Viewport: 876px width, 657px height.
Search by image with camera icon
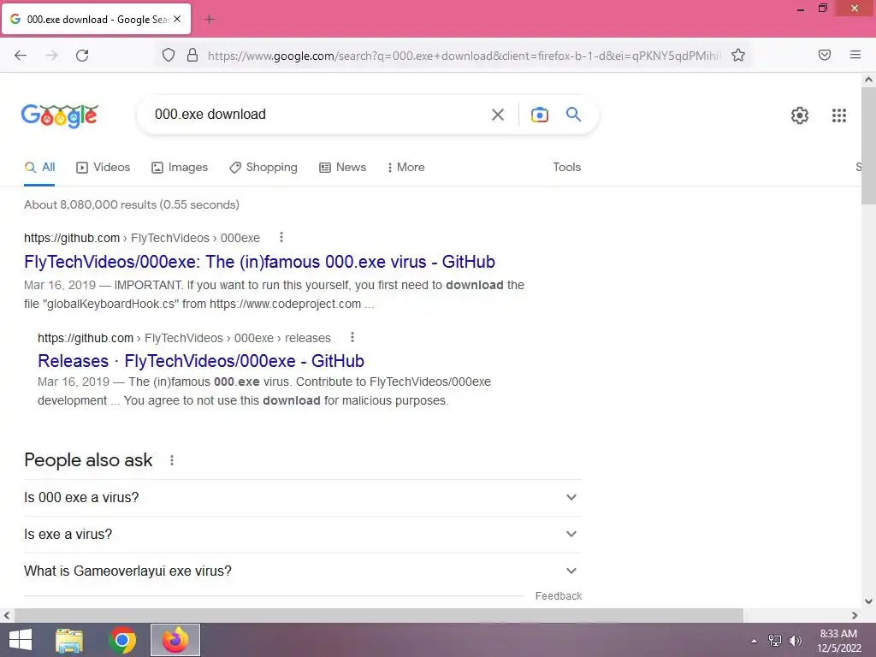pos(539,115)
